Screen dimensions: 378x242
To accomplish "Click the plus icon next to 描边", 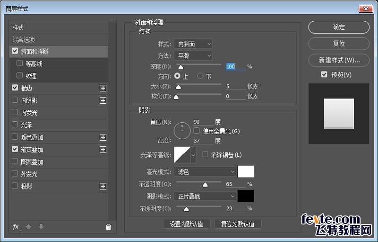I will click(103, 88).
